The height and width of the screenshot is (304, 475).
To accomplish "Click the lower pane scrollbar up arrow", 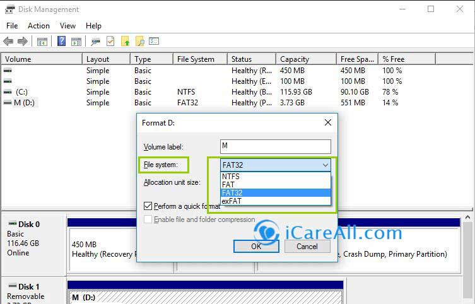I will point(467,218).
